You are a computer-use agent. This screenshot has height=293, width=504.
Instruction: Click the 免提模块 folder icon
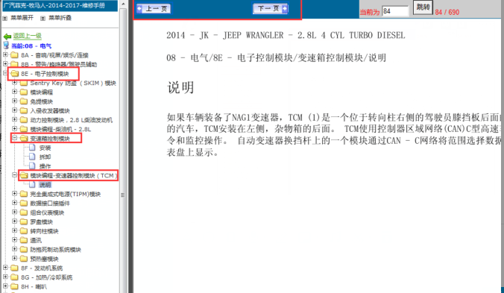tap(23, 101)
